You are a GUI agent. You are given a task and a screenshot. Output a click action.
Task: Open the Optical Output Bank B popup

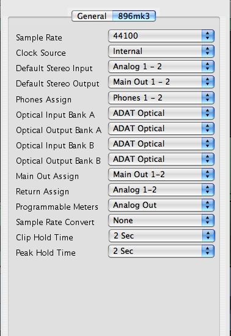pyautogui.click(x=161, y=159)
